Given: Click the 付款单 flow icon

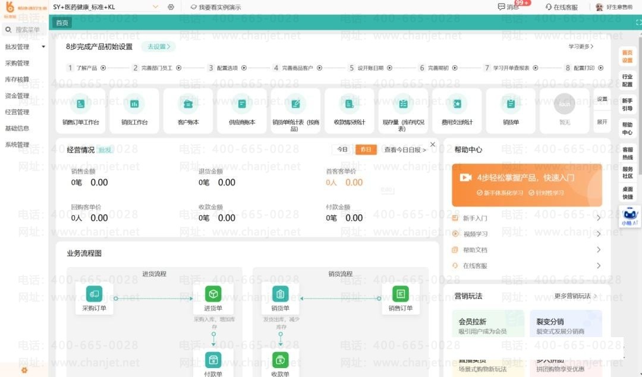Looking at the screenshot, I should click(213, 360).
